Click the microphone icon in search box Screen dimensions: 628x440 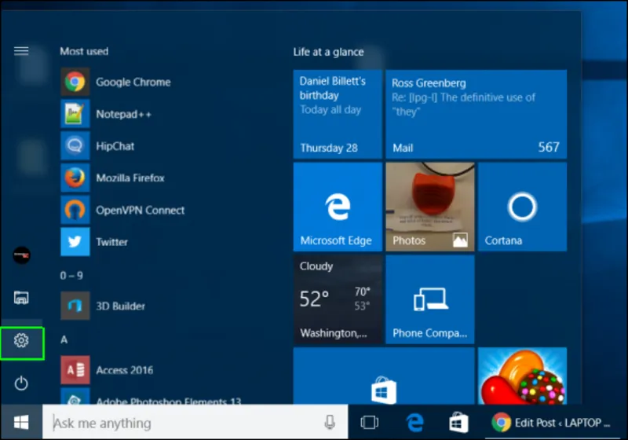tap(330, 423)
